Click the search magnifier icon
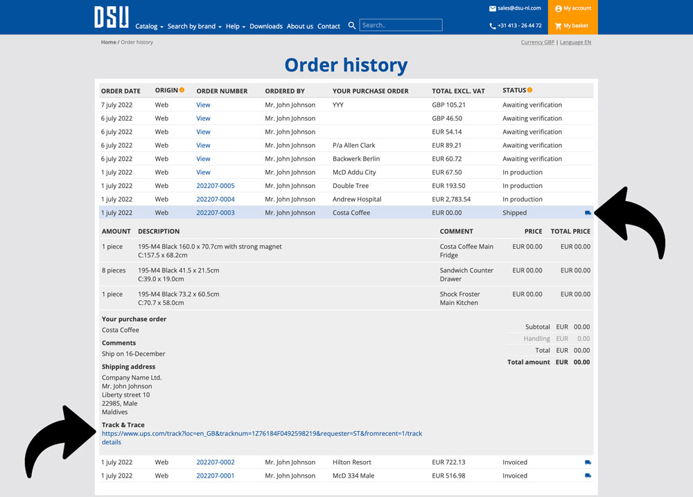Viewport: 693px width, 497px height. 352,26
